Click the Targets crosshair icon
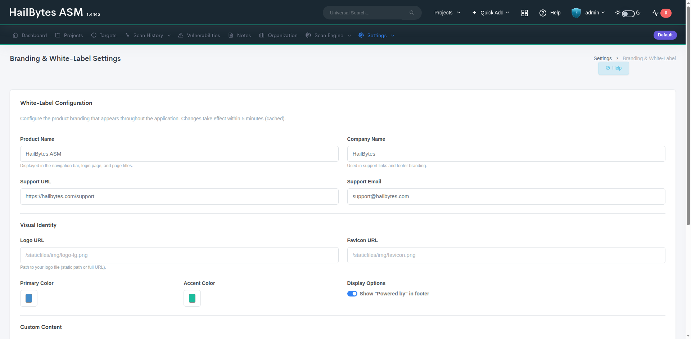Viewport: 691px width, 339px height. 94,35
